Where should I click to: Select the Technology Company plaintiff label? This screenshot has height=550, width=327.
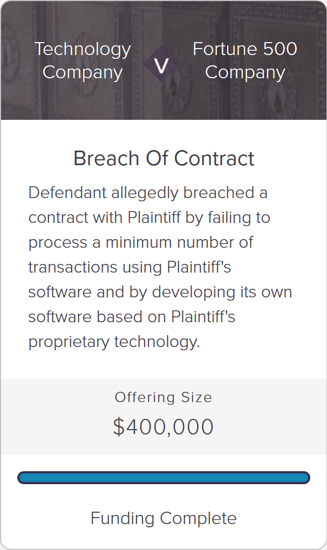83,60
